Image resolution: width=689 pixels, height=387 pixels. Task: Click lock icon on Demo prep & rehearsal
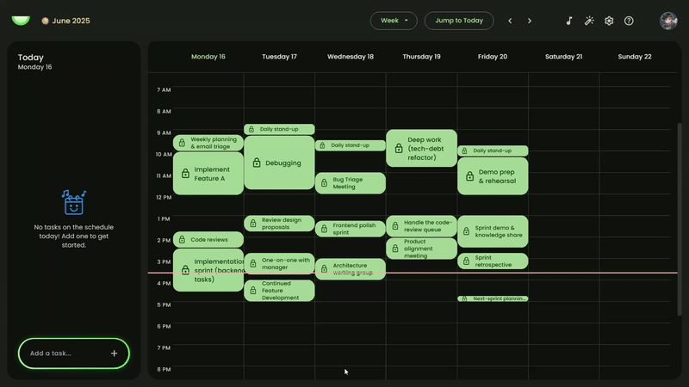[x=469, y=176]
